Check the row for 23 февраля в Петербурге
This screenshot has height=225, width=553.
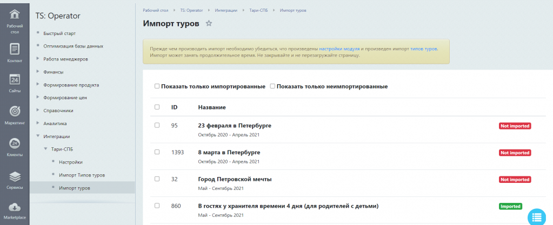pyautogui.click(x=157, y=125)
